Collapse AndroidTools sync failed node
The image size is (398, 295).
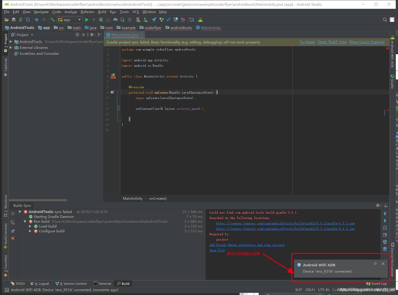tap(20, 212)
